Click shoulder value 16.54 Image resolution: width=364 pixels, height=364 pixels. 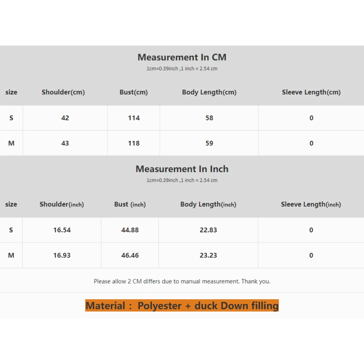pyautogui.click(x=62, y=230)
